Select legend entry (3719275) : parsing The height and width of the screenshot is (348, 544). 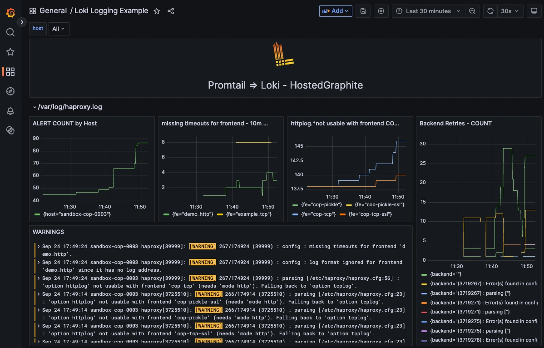(x=470, y=331)
